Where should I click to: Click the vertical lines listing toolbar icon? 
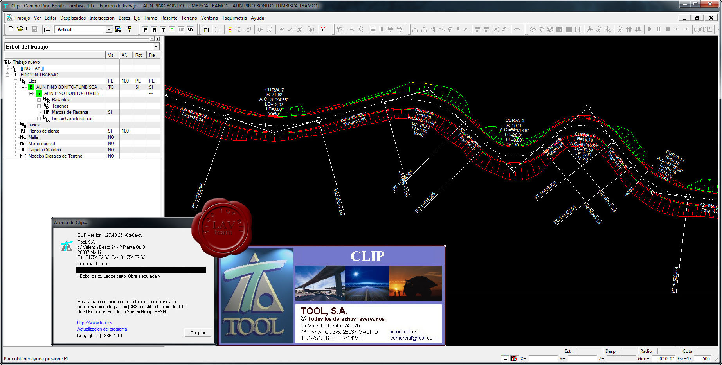(x=382, y=29)
